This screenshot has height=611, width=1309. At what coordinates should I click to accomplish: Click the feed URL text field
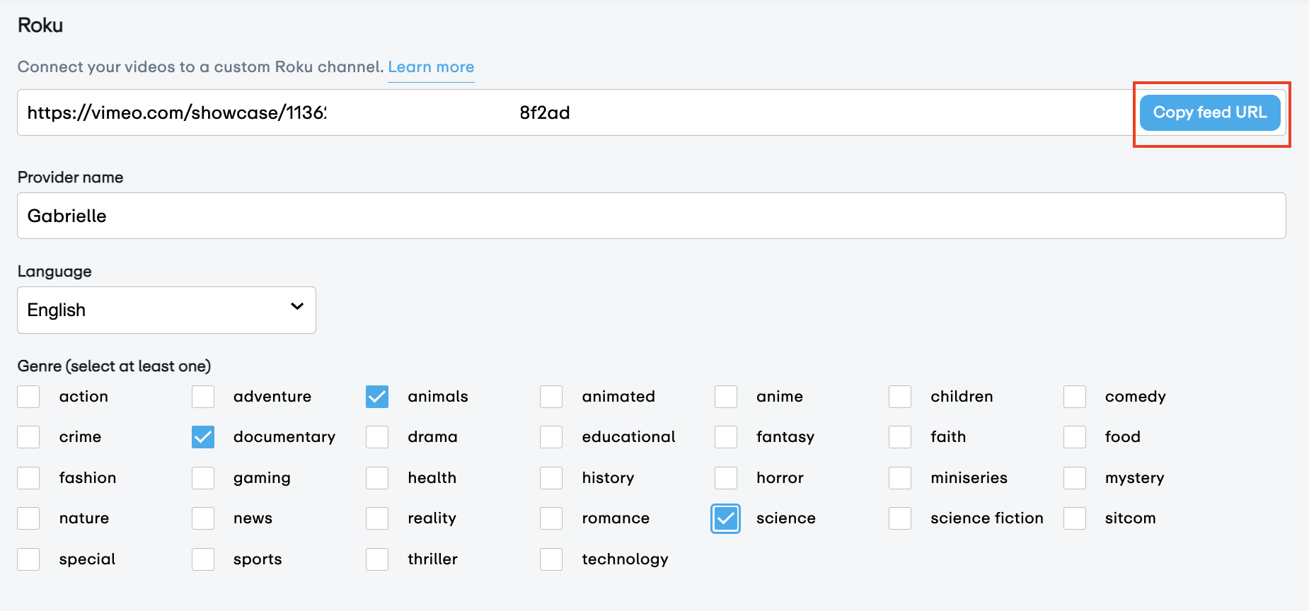tap(566, 112)
